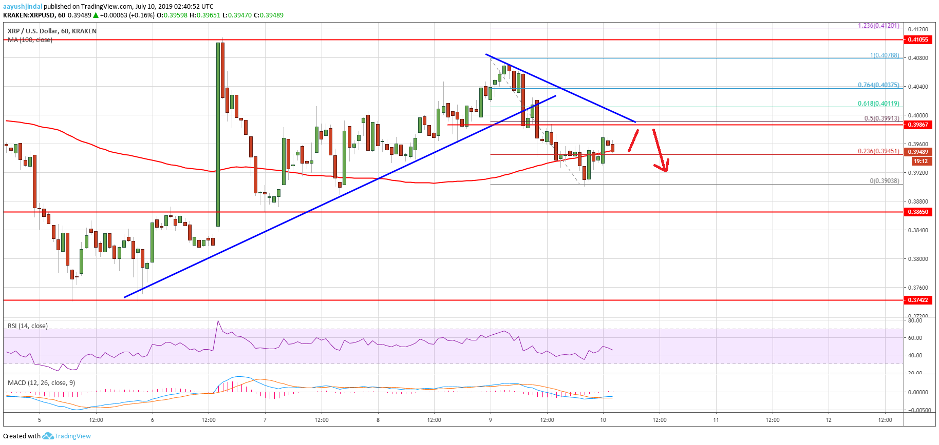Click the RSI 60.00 axis value
This screenshot has height=445, width=939.
point(915,338)
